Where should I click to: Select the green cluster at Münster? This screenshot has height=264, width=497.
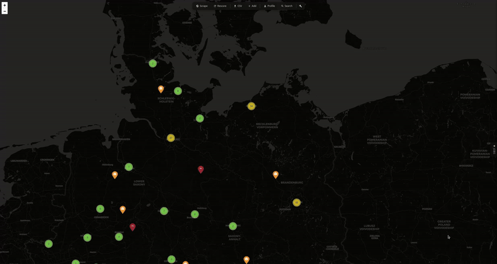tap(87, 237)
